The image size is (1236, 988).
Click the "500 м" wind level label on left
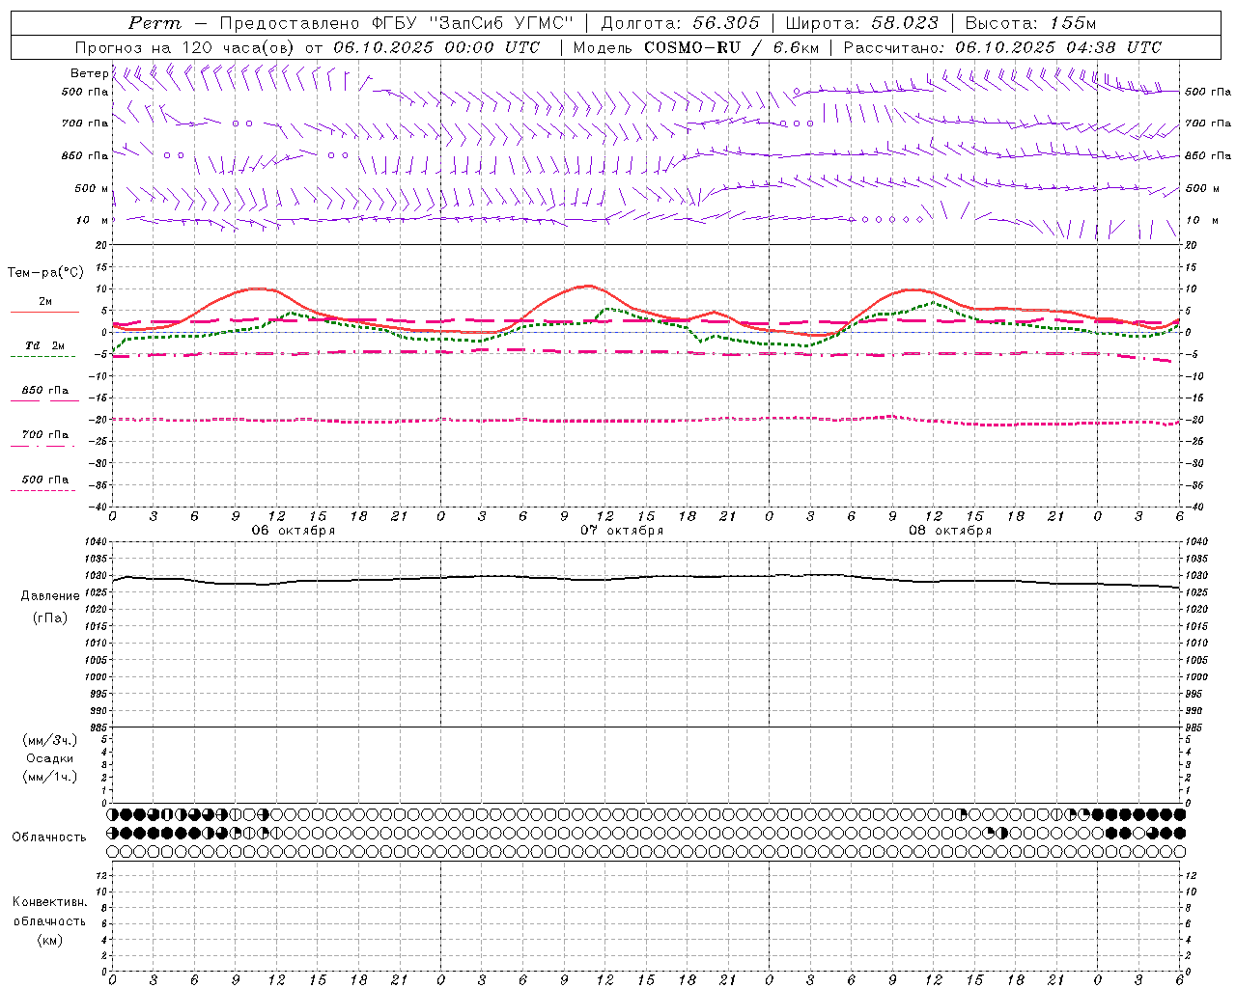[x=92, y=188]
